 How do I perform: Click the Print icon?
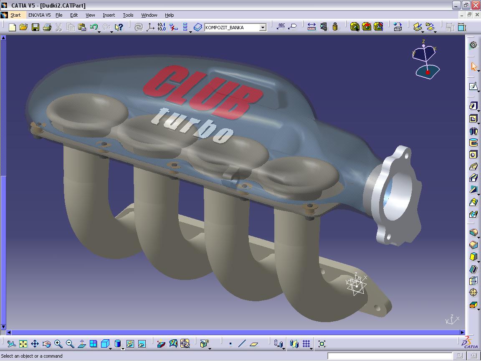pos(47,28)
